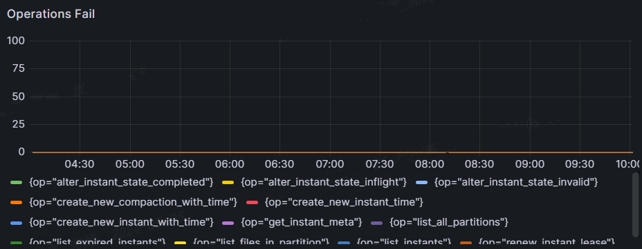Viewport: 642px width, 249px height.
Task: Isolate the create_new_instant_time series
Action: 344,202
